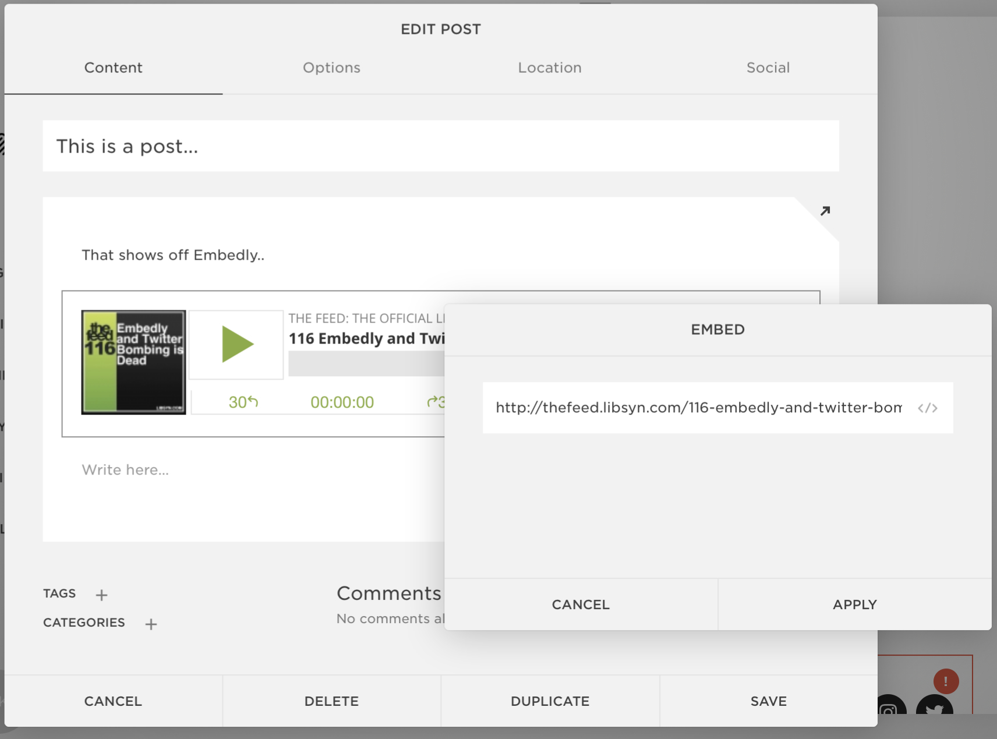The width and height of the screenshot is (997, 739).
Task: Click the podcast progress bar
Action: [366, 364]
